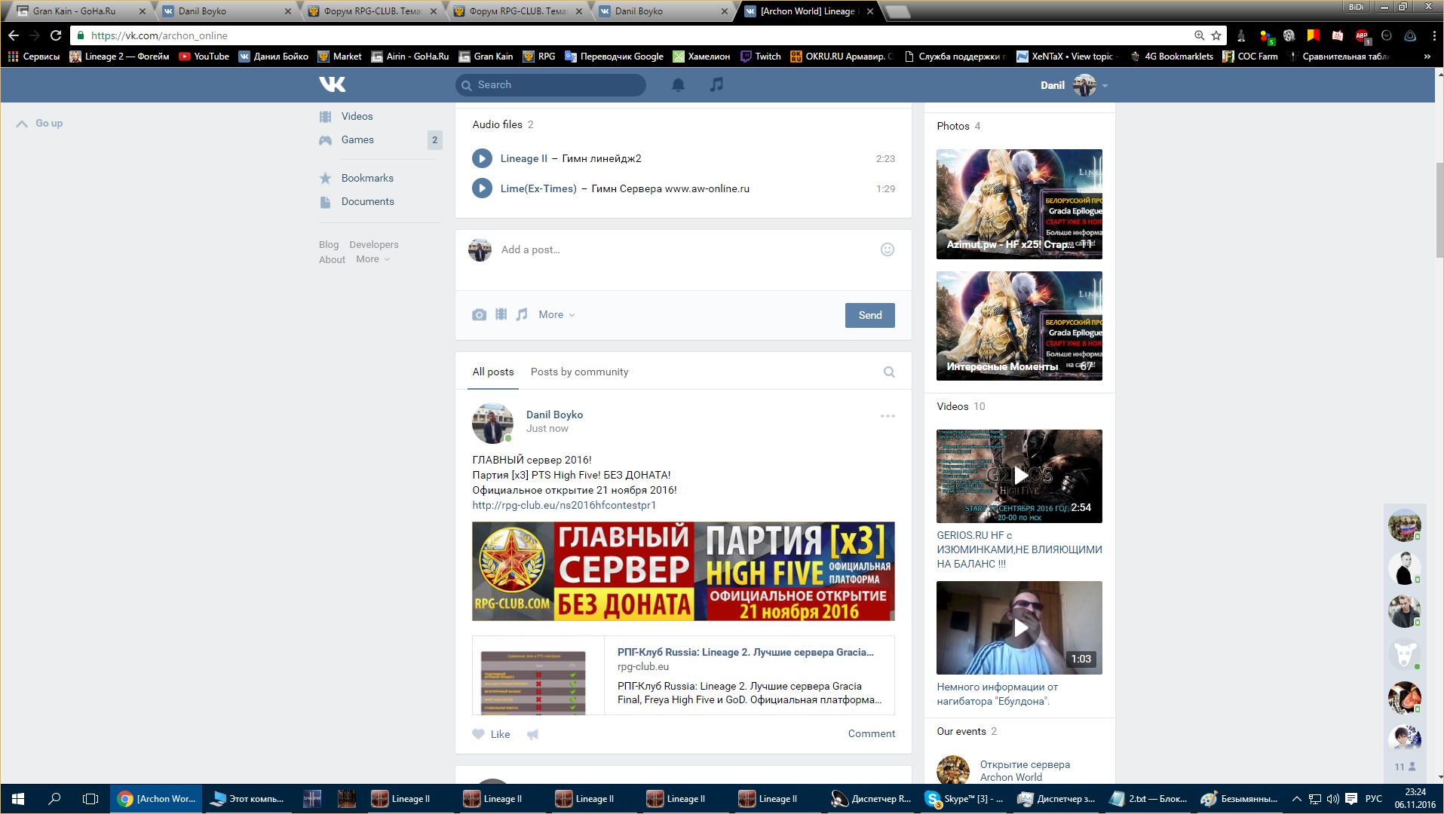This screenshot has height=814, width=1444.
Task: Attach a photo using the camera icon
Action: click(479, 315)
